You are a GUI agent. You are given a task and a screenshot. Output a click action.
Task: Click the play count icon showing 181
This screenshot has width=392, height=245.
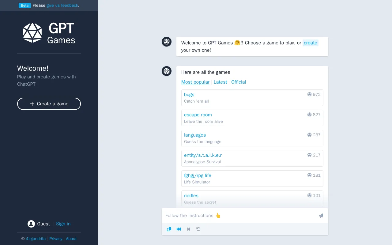click(309, 175)
